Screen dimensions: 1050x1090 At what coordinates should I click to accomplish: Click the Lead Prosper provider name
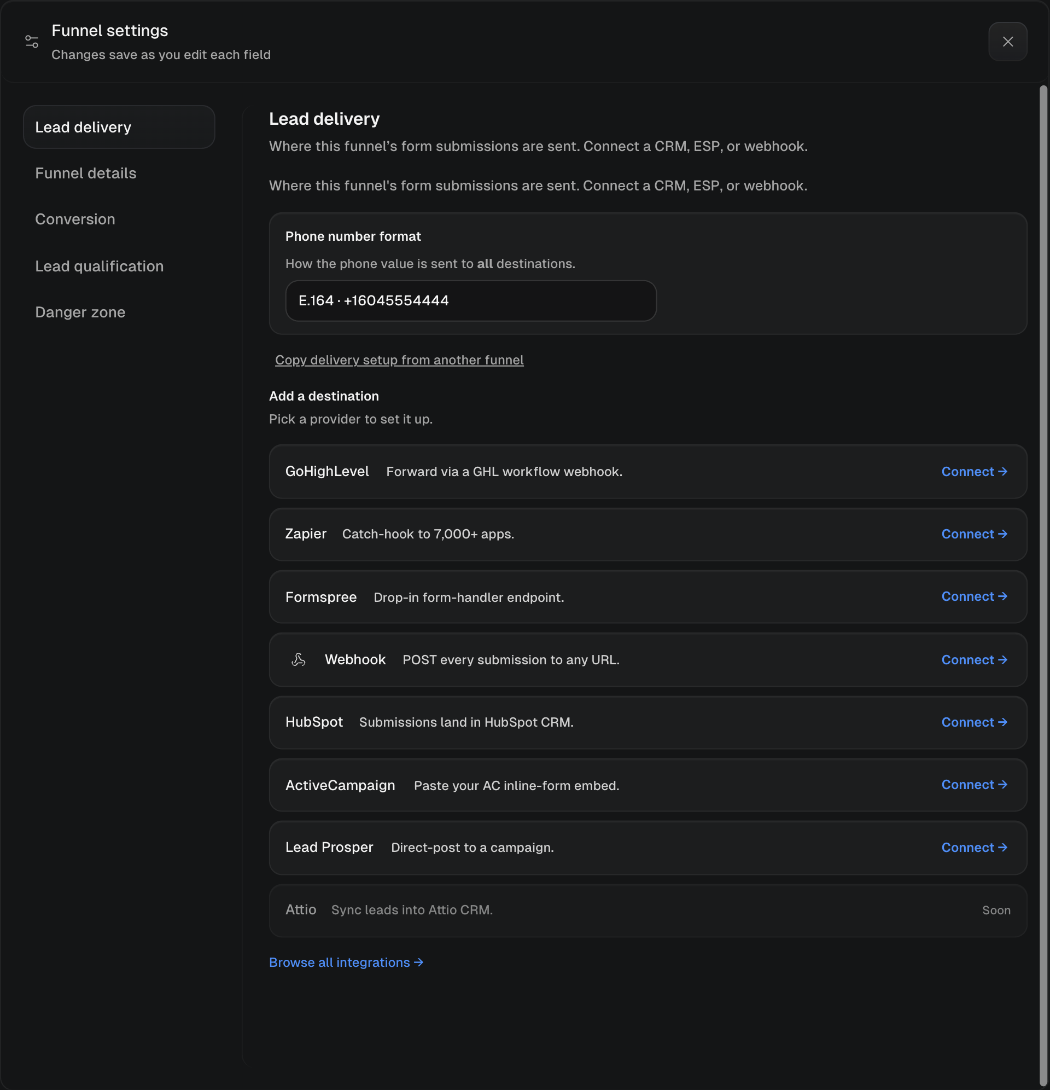329,848
